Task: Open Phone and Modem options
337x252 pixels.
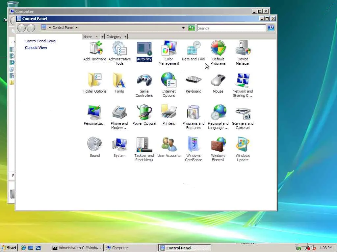Action: pyautogui.click(x=119, y=117)
